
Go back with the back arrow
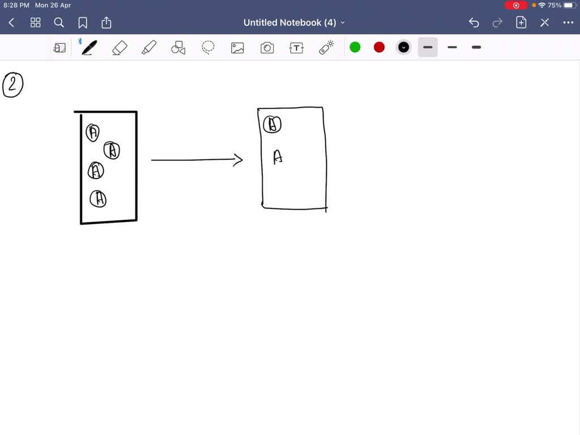11,23
